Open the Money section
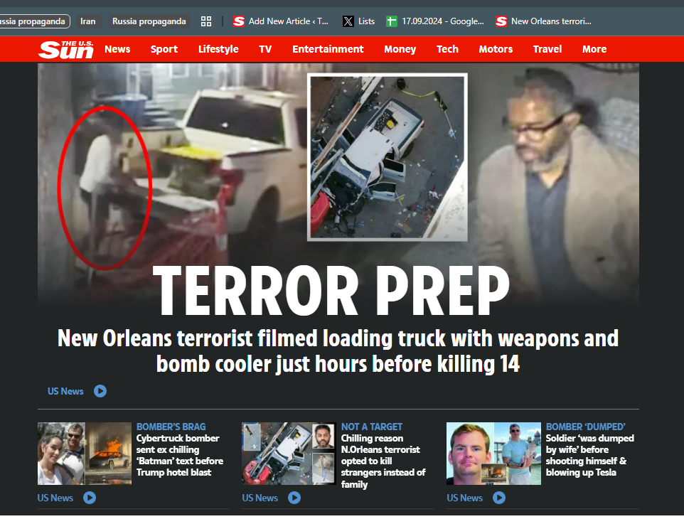The image size is (684, 519). (400, 49)
